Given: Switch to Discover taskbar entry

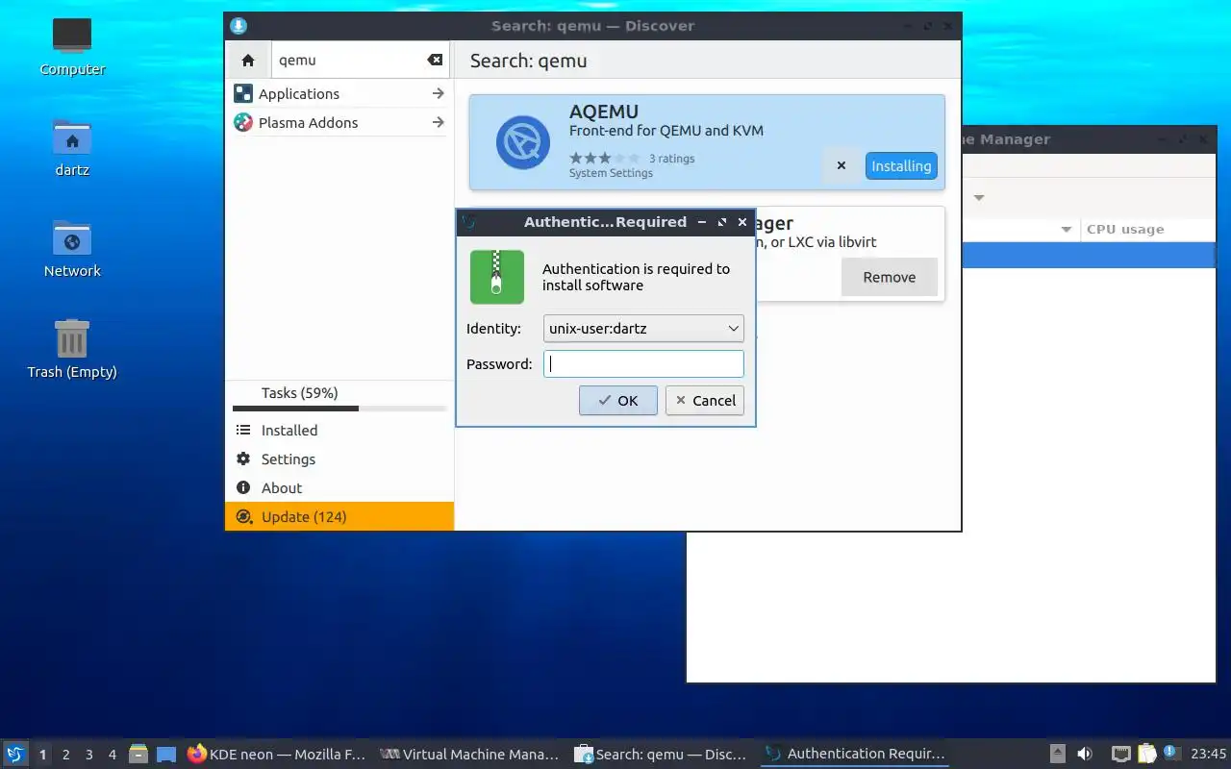Looking at the screenshot, I should pos(662,755).
